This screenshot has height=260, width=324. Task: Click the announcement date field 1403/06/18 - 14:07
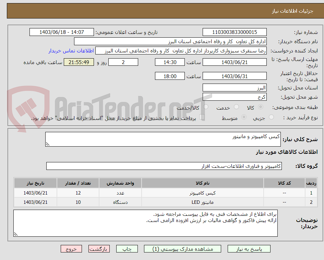pyautogui.click(x=62, y=32)
